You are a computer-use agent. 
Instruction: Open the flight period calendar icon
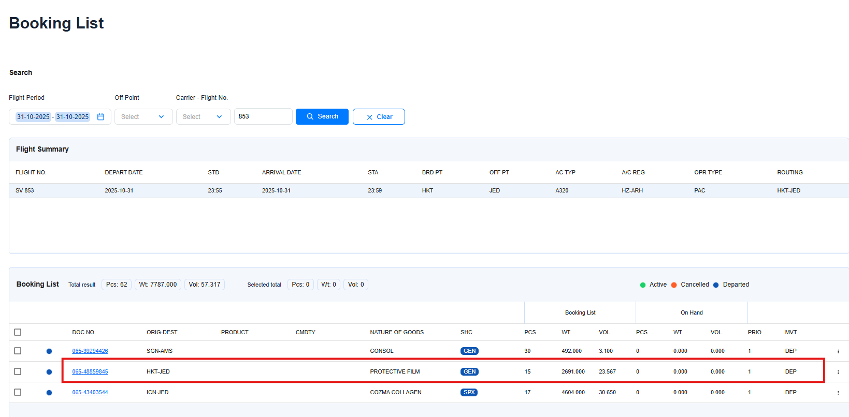(x=101, y=117)
